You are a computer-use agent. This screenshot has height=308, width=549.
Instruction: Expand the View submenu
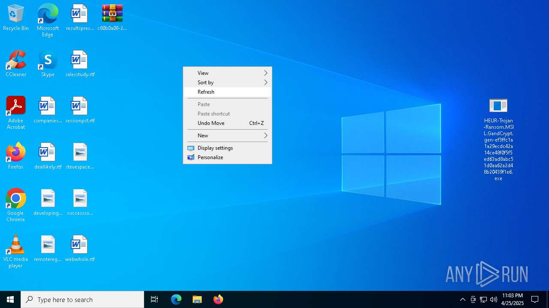[x=227, y=73]
